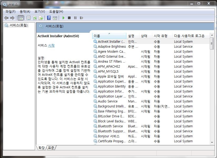Open the Help question mark icon
The height and width of the screenshot is (158, 217).
coord(49,18)
